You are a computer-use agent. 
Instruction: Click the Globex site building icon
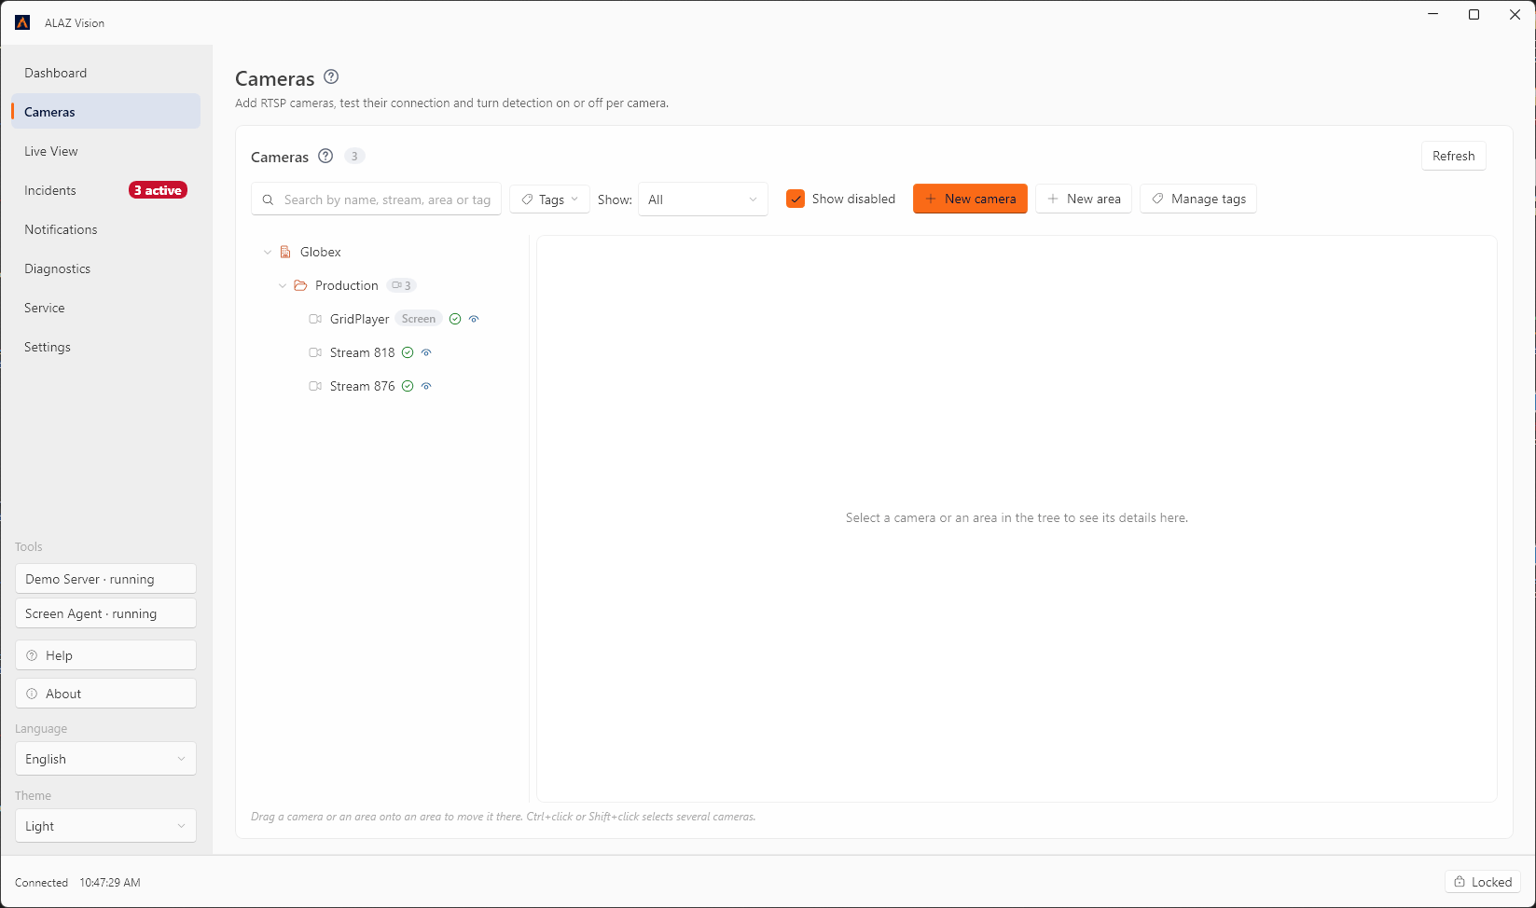tap(285, 252)
